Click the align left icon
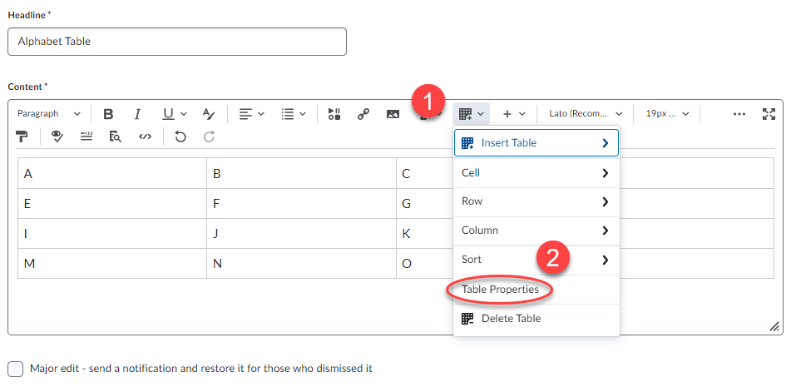Viewport: 801px width, 387px height. tap(247, 113)
